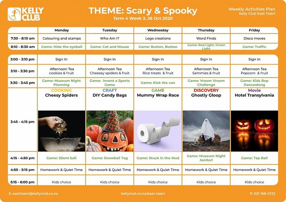Select the 'Game: Snowball Tag' cell

[110, 158]
